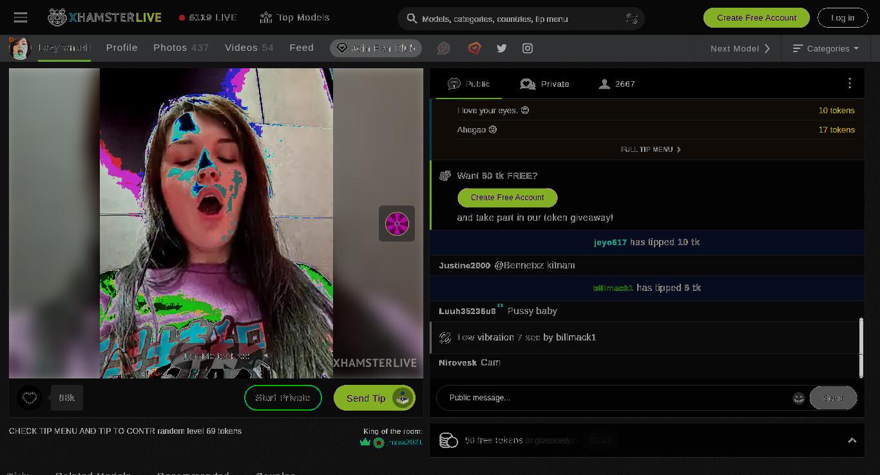Open the model's Twitter link
Viewport: 880px width, 475px height.
point(502,48)
